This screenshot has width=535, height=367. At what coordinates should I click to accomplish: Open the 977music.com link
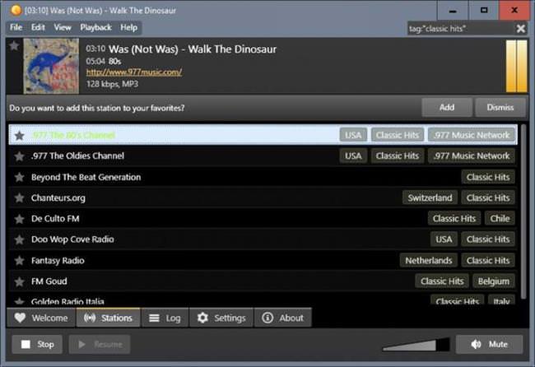point(134,72)
